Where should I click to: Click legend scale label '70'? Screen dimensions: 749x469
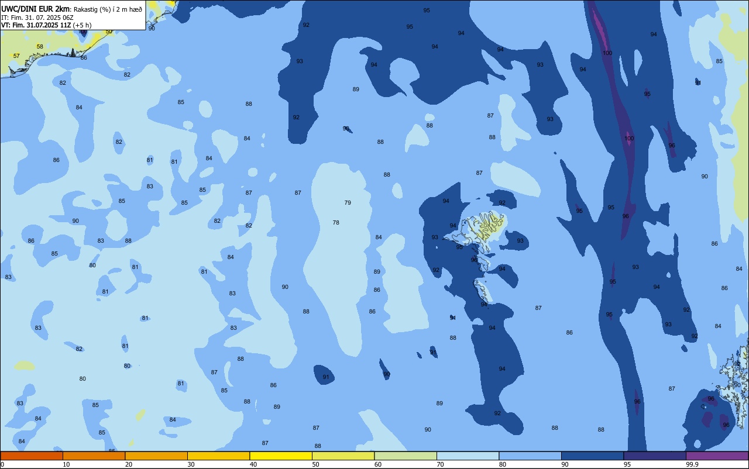tap(440, 464)
